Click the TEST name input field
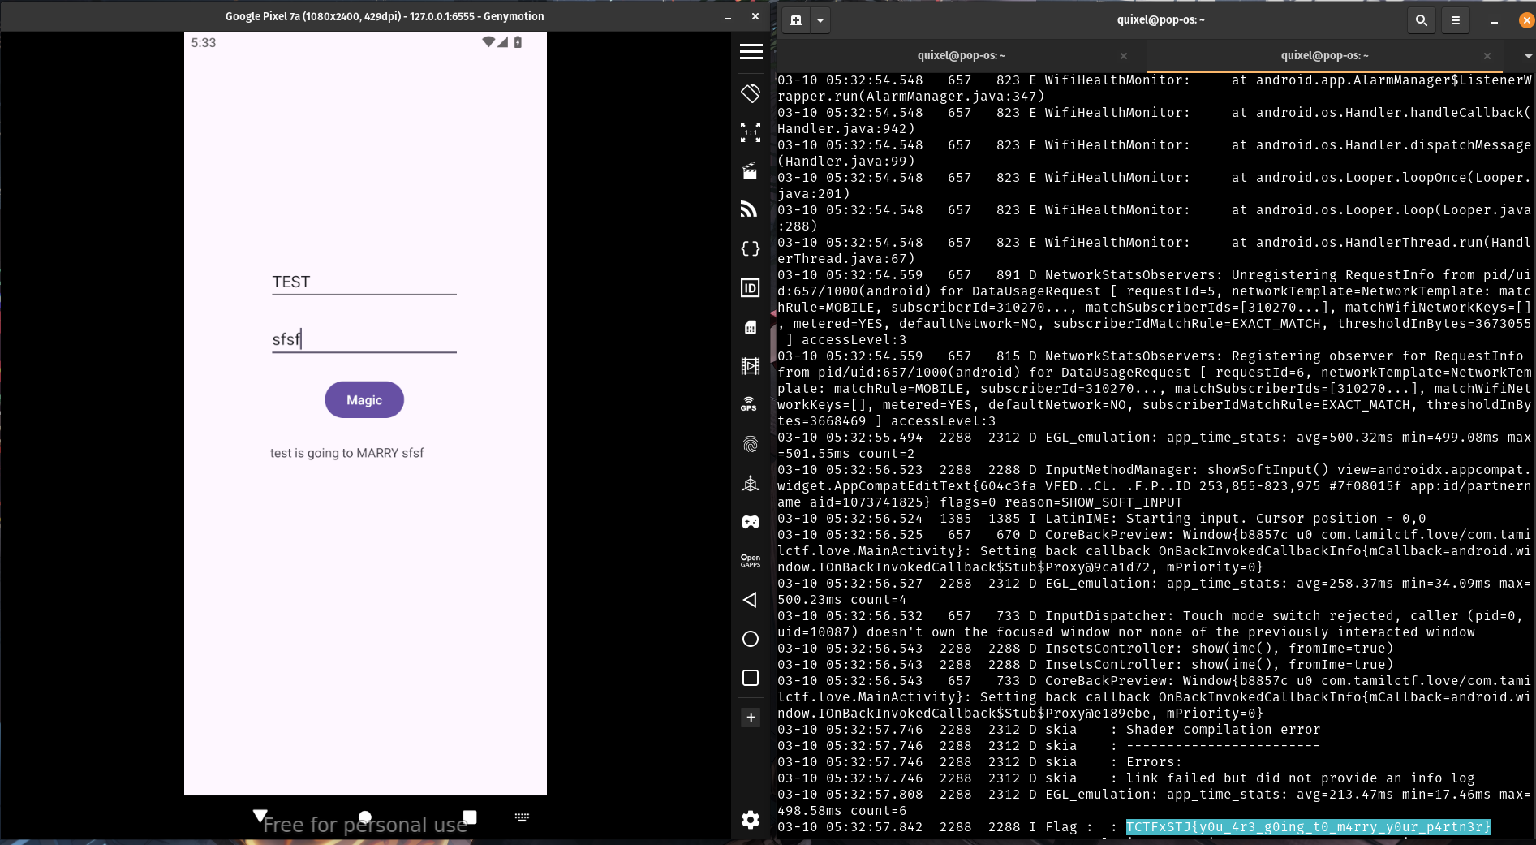The width and height of the screenshot is (1536, 845). coord(364,282)
